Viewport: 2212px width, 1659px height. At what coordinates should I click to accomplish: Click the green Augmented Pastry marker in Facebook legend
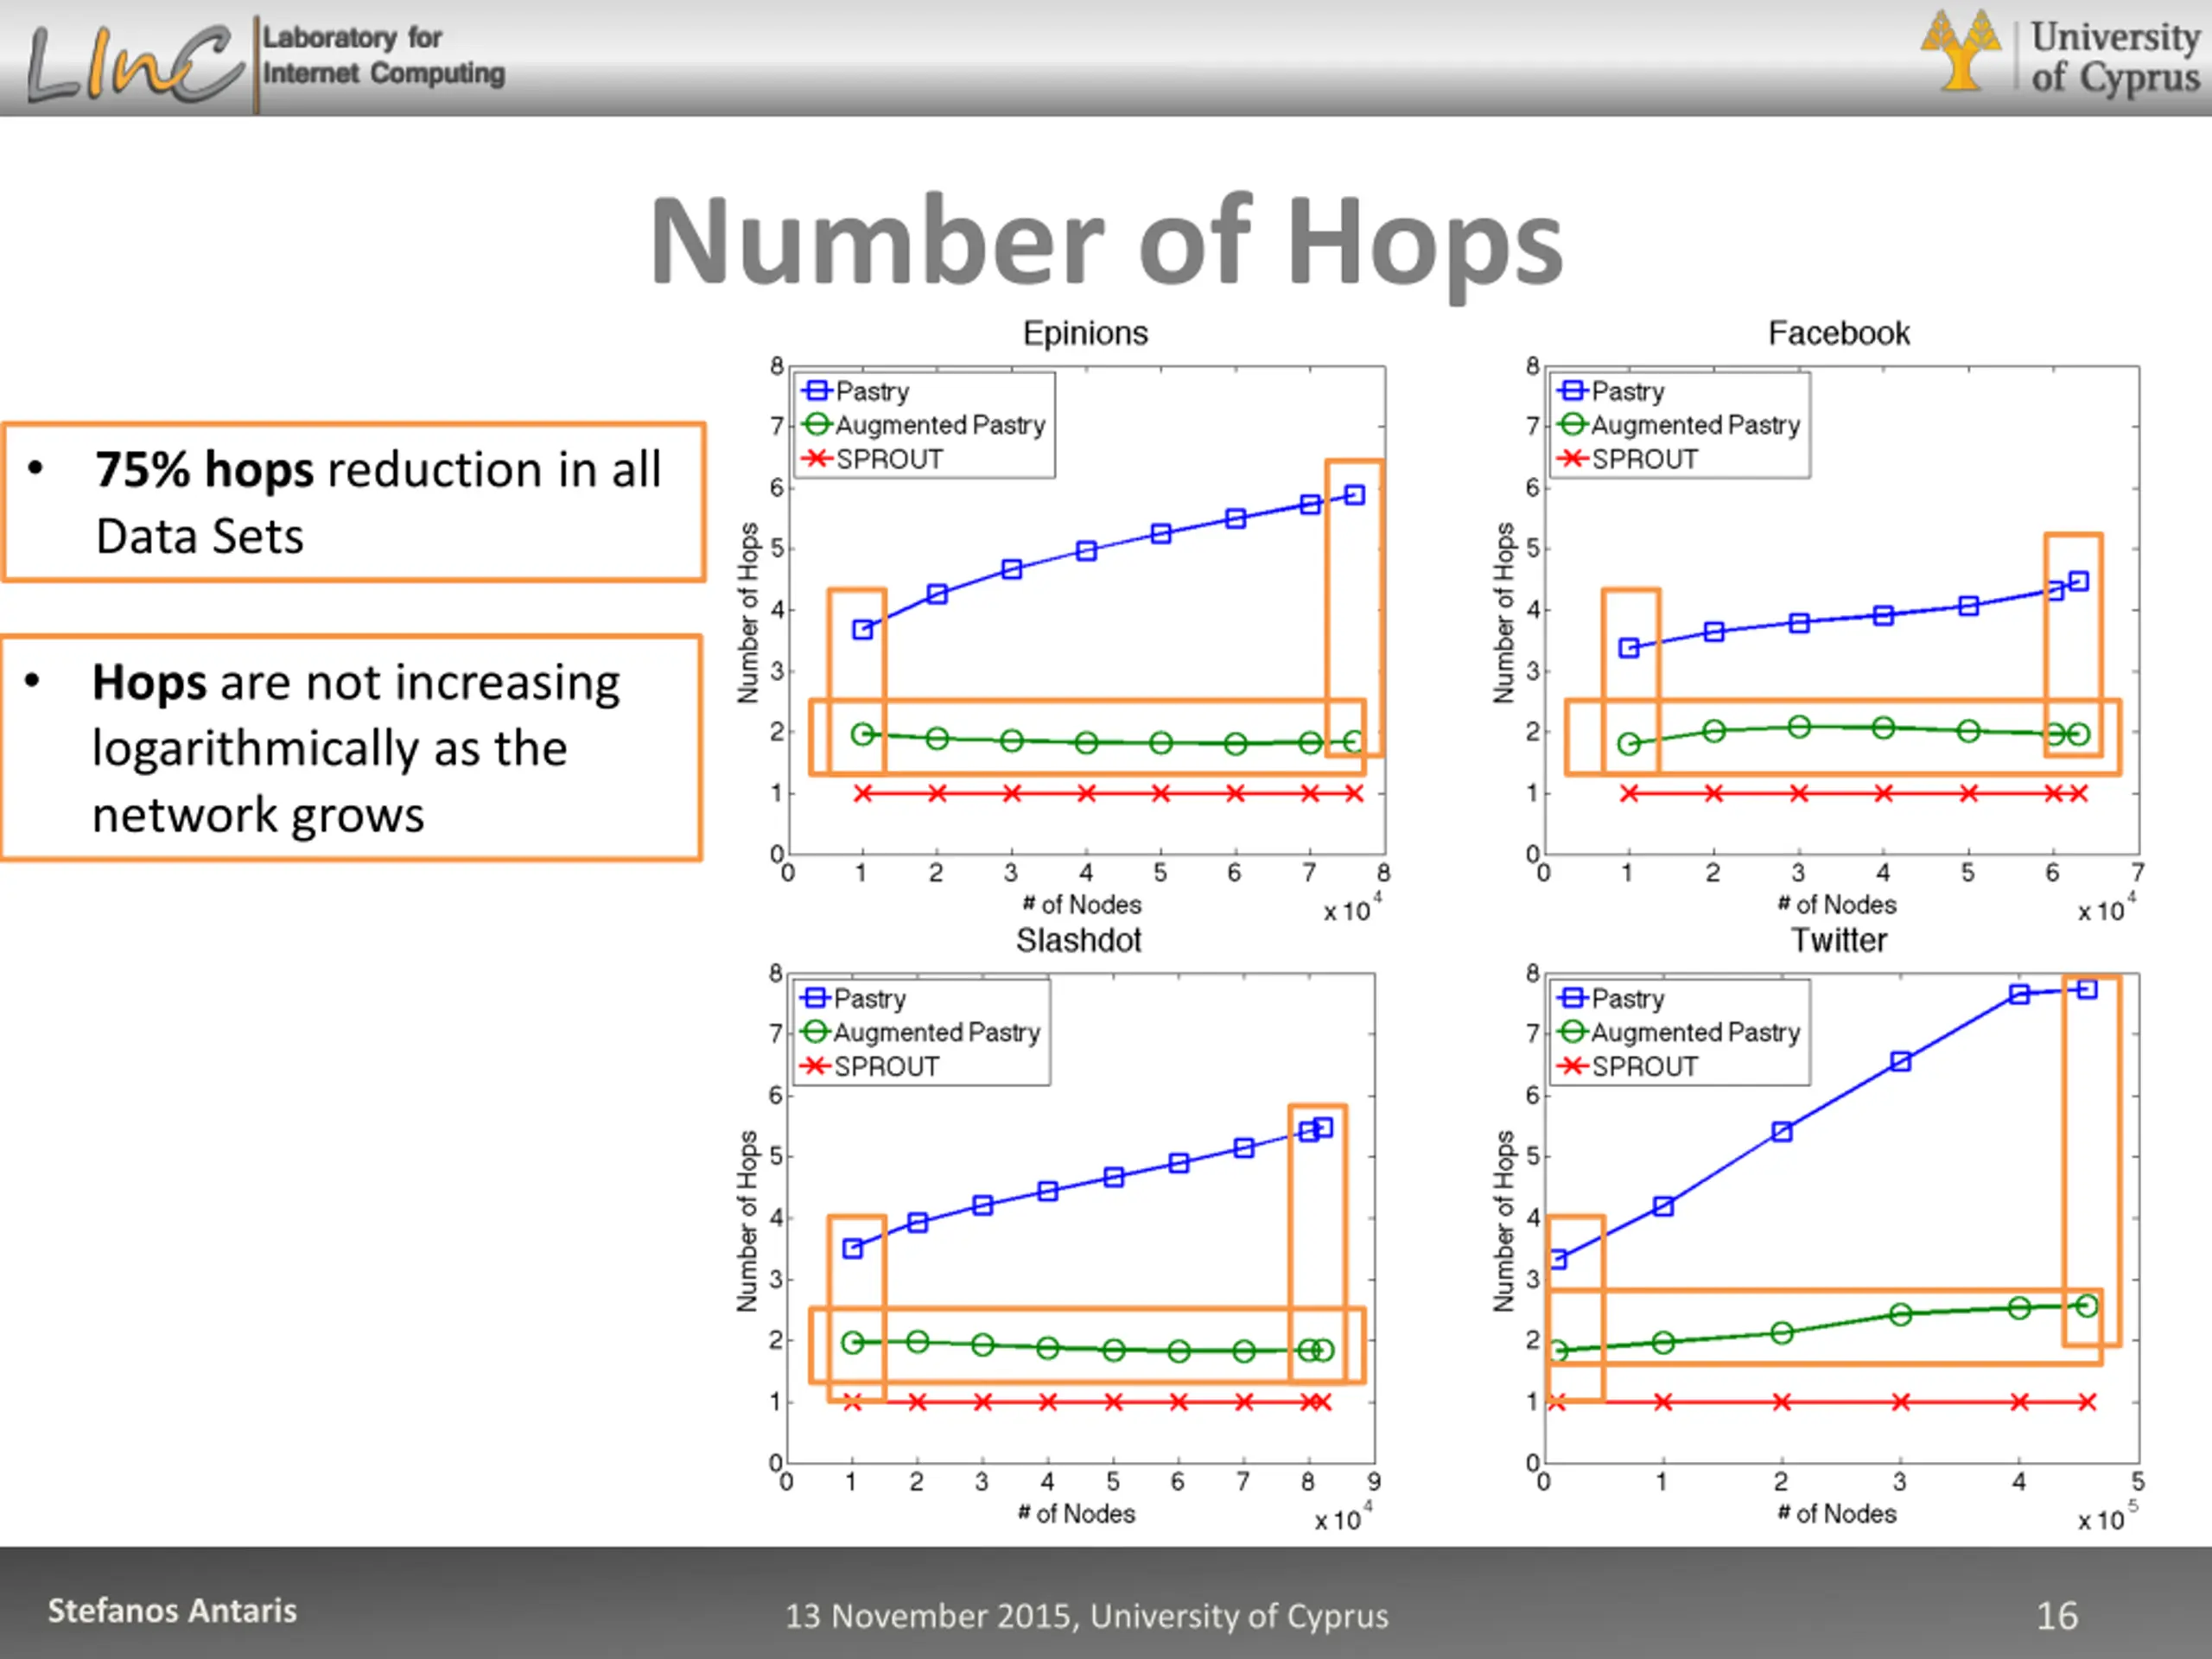point(1573,425)
